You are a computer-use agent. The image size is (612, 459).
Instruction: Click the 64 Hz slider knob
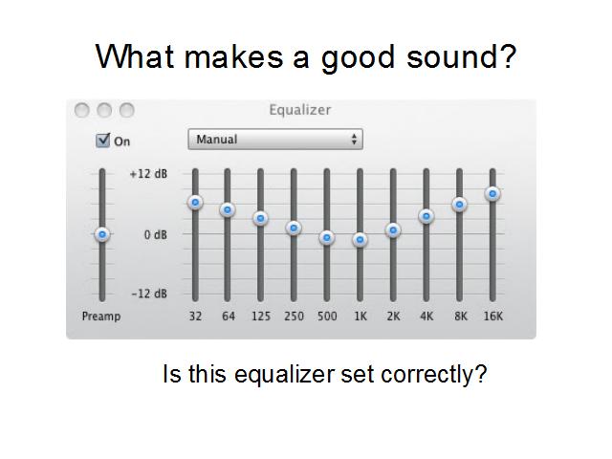click(x=228, y=210)
